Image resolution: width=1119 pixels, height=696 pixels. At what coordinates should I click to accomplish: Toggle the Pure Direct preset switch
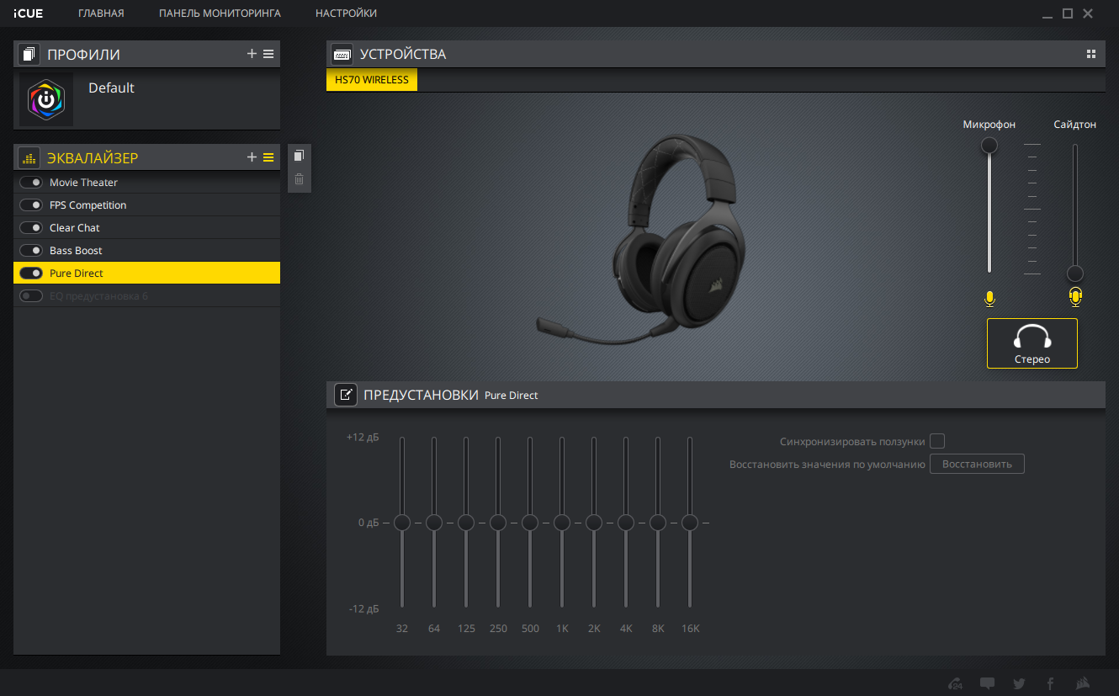31,274
